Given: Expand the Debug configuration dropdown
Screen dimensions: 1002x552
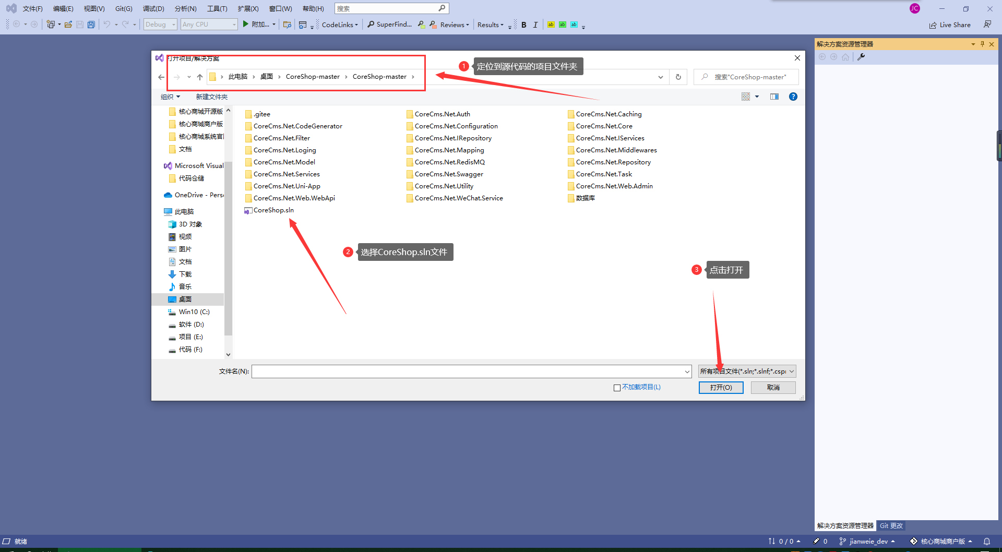Looking at the screenshot, I should click(160, 25).
